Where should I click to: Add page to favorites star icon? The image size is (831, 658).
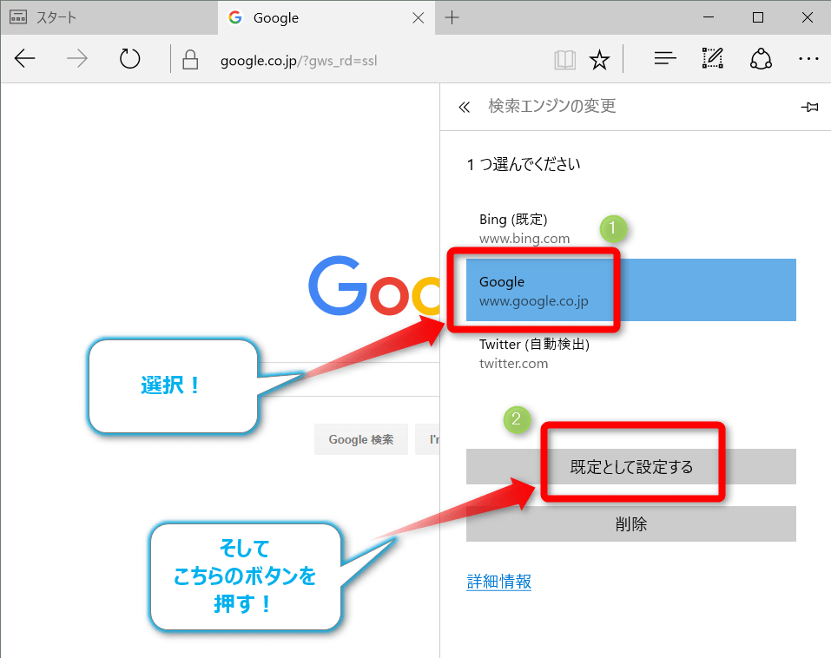(599, 60)
